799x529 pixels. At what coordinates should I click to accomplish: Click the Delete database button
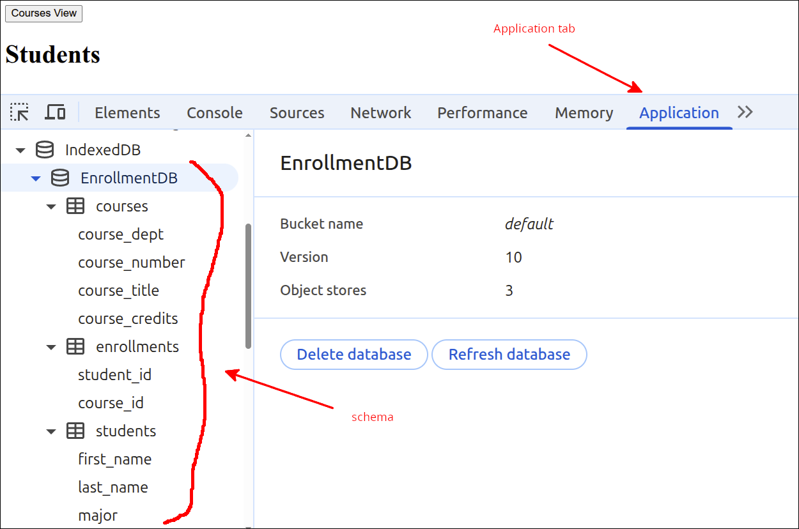(x=353, y=355)
